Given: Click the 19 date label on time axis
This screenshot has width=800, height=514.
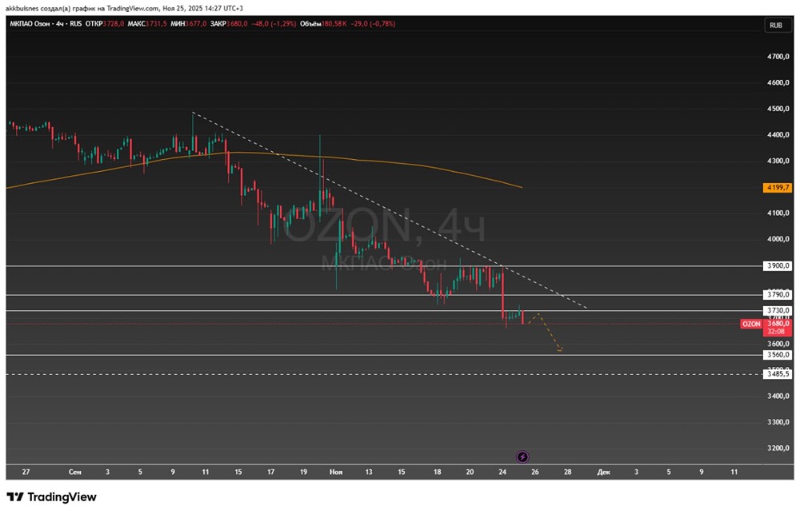Looking at the screenshot, I should 303,472.
